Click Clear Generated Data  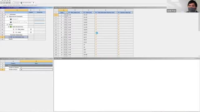(x=14, y=5)
